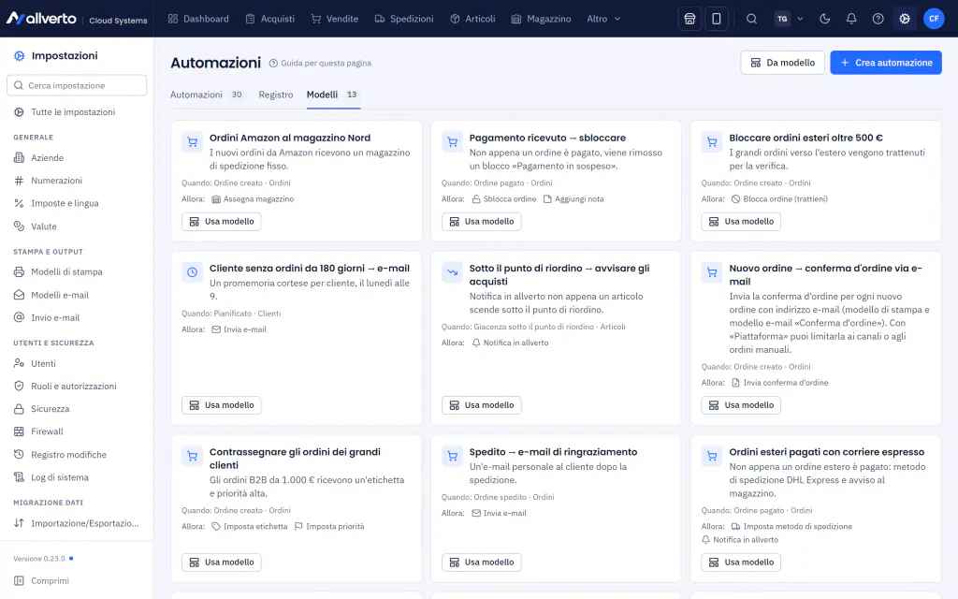958x599 pixels.
Task: Open Numerazioni settings
Action: point(77,181)
